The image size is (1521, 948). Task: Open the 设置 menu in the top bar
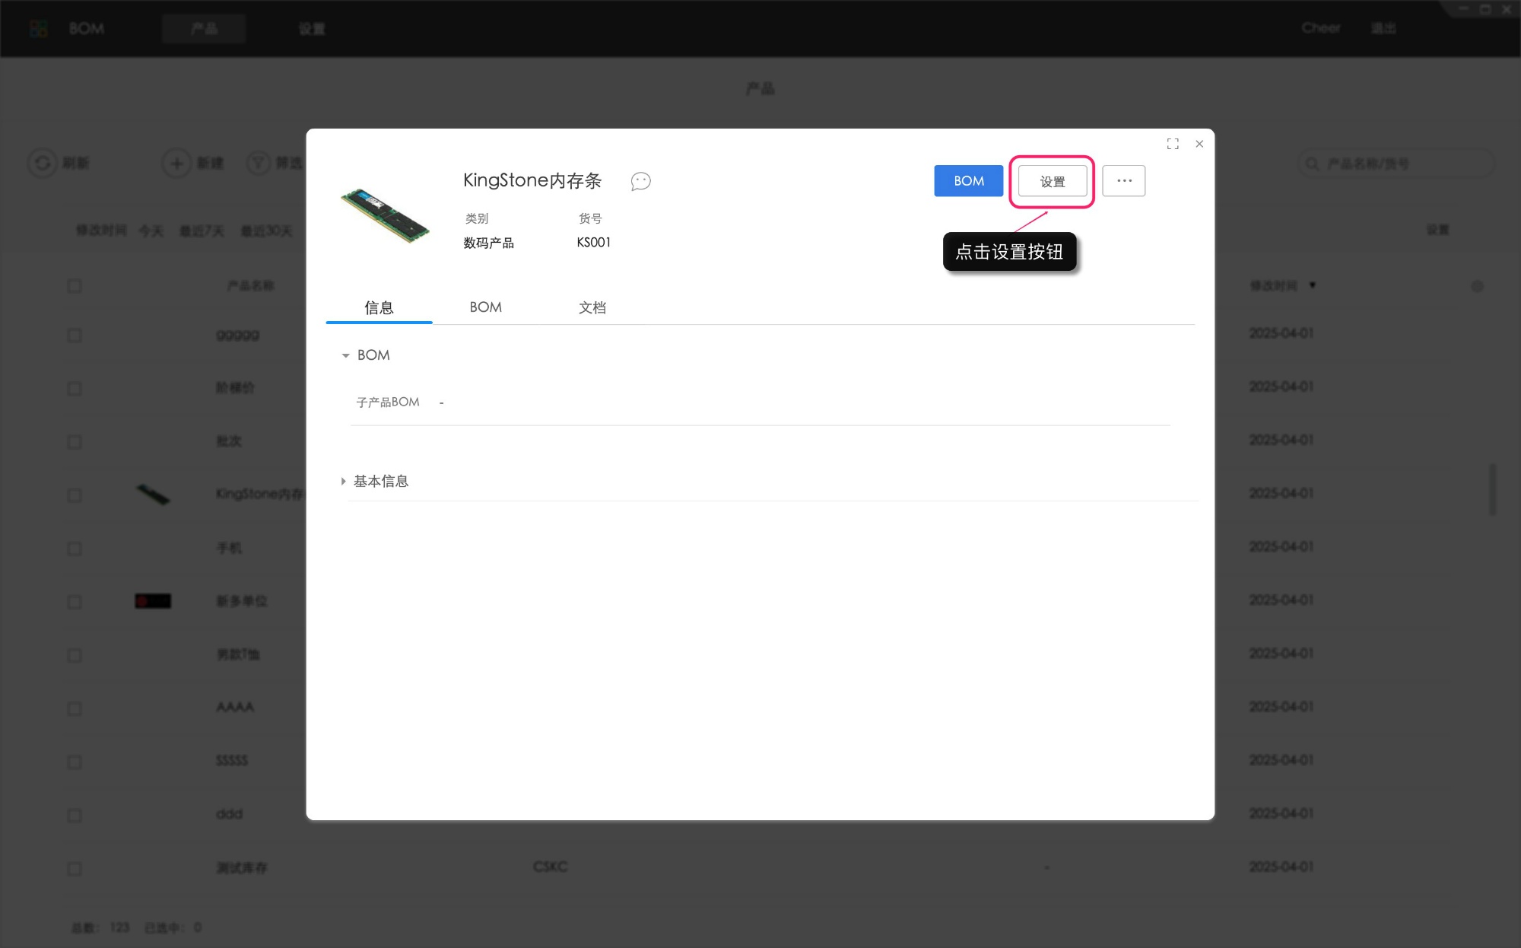(x=312, y=28)
